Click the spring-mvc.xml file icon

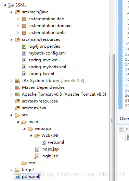tap(24, 60)
